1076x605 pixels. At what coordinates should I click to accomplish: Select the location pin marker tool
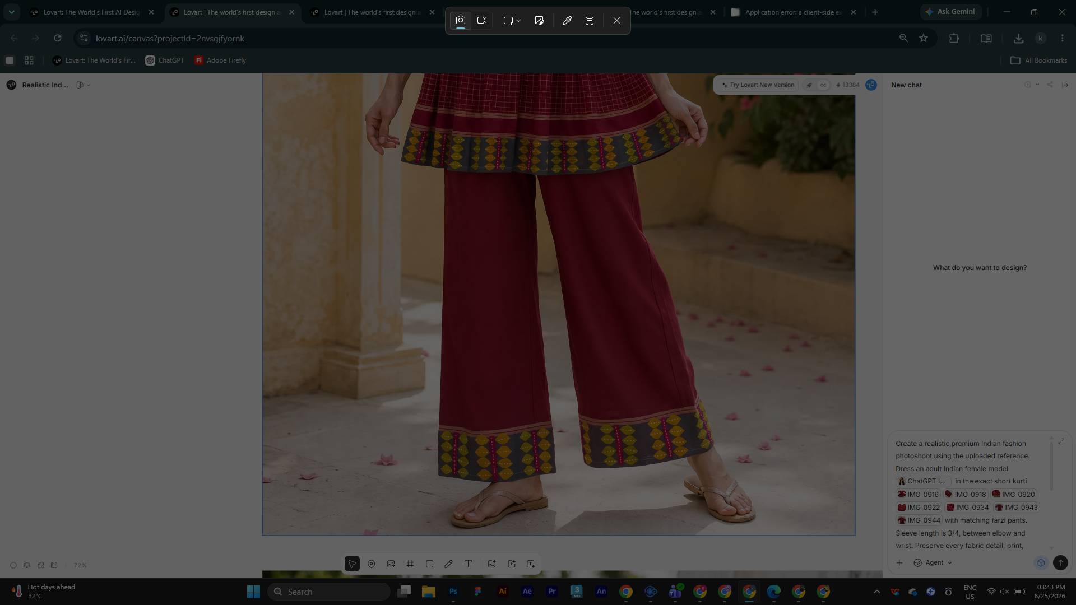pyautogui.click(x=371, y=564)
